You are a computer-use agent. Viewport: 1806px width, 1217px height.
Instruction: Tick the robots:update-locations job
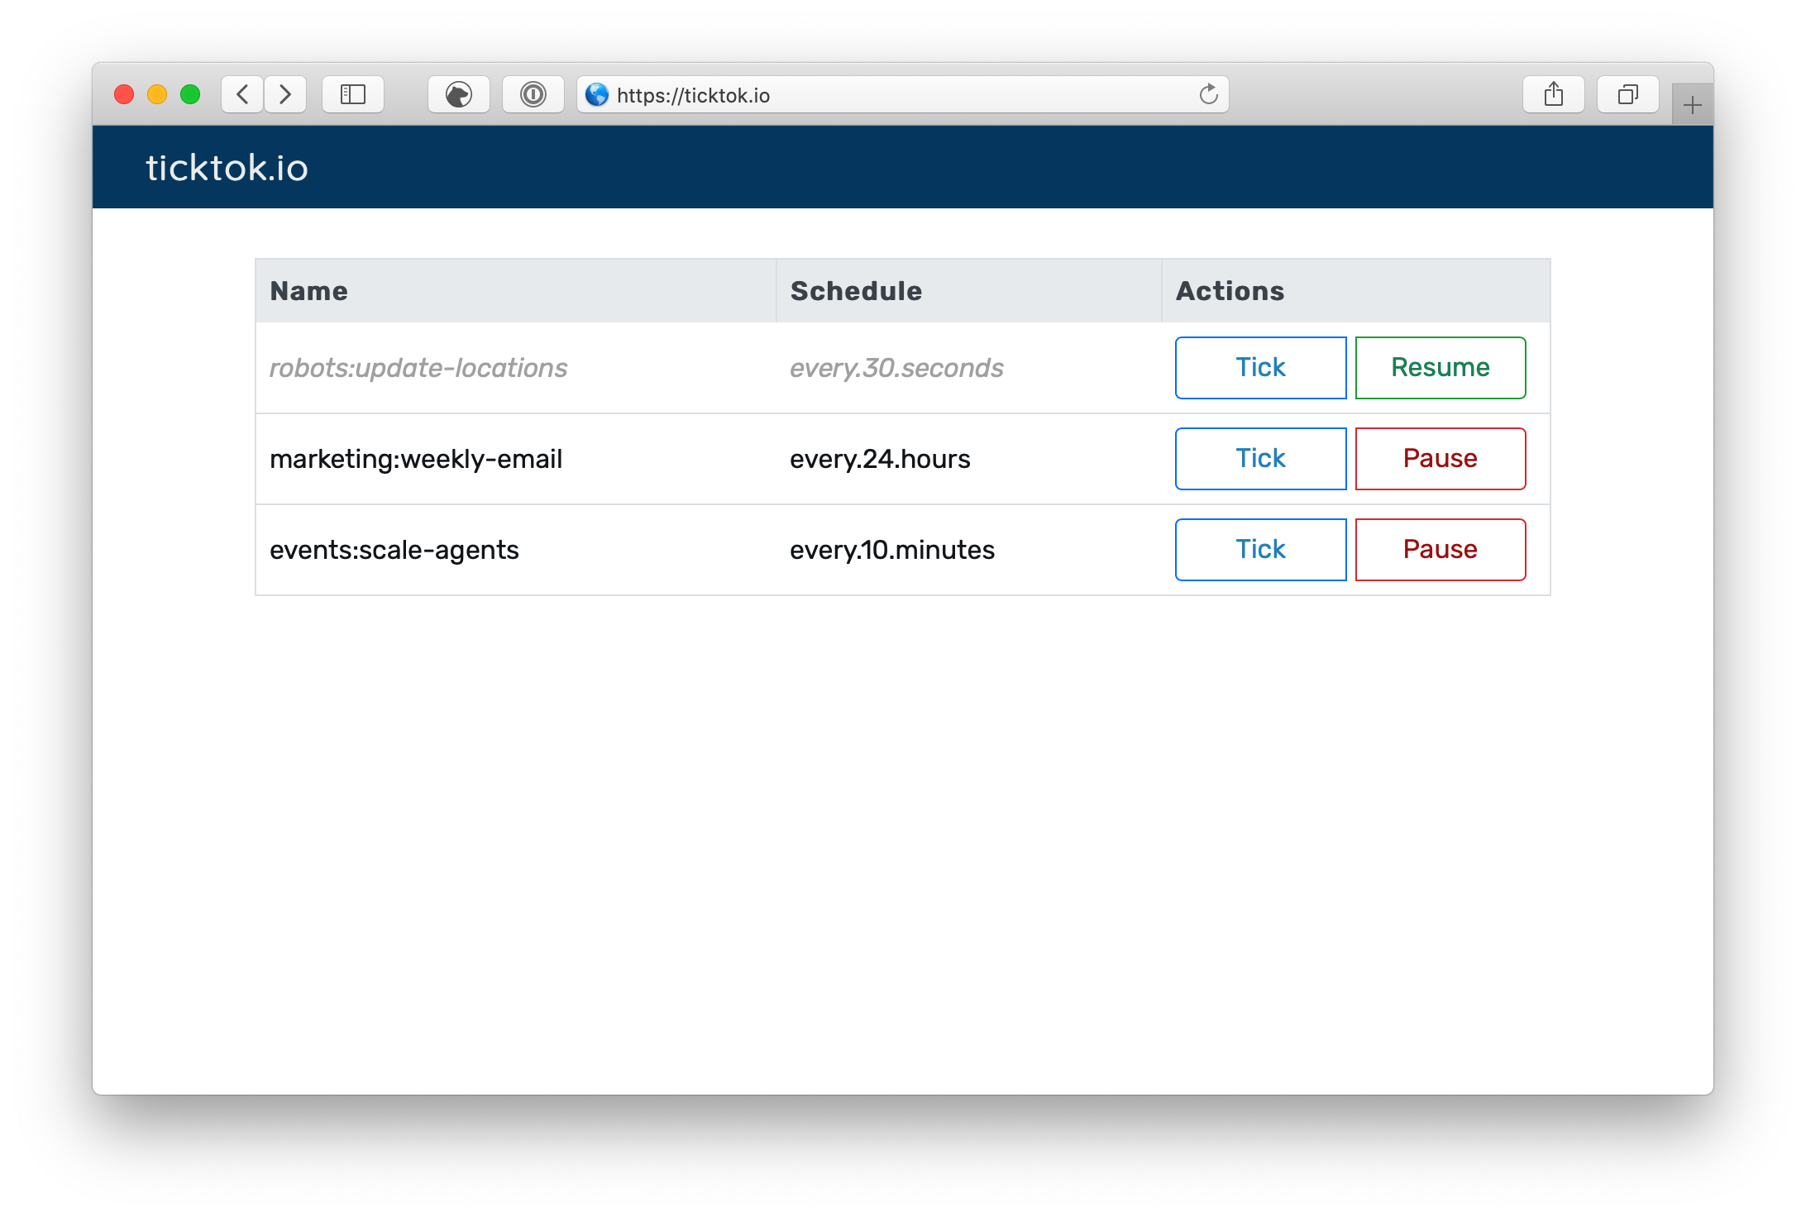(x=1260, y=368)
